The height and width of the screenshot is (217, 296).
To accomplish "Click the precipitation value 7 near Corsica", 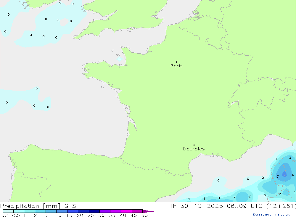I will pos(278,176).
